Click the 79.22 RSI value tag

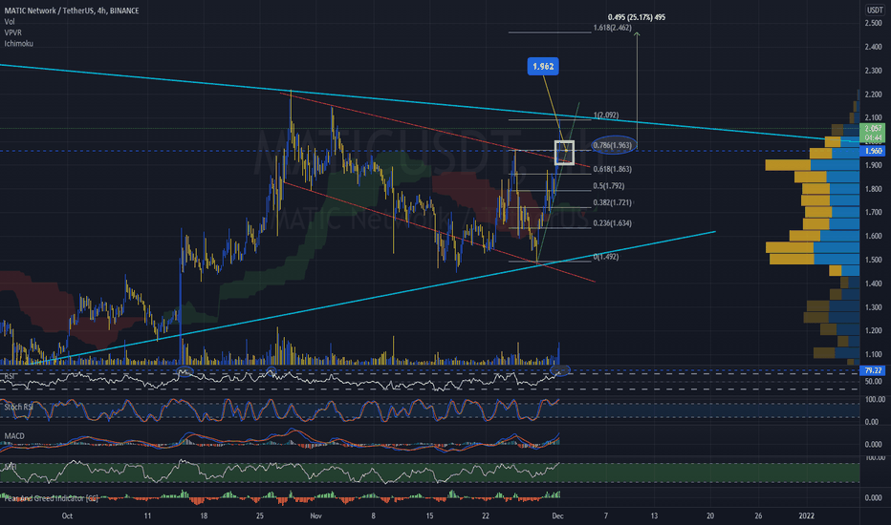tap(873, 370)
